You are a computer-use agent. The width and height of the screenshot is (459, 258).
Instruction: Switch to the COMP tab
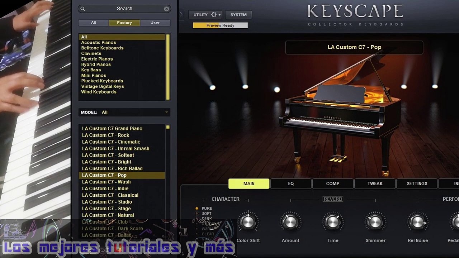coord(333,183)
